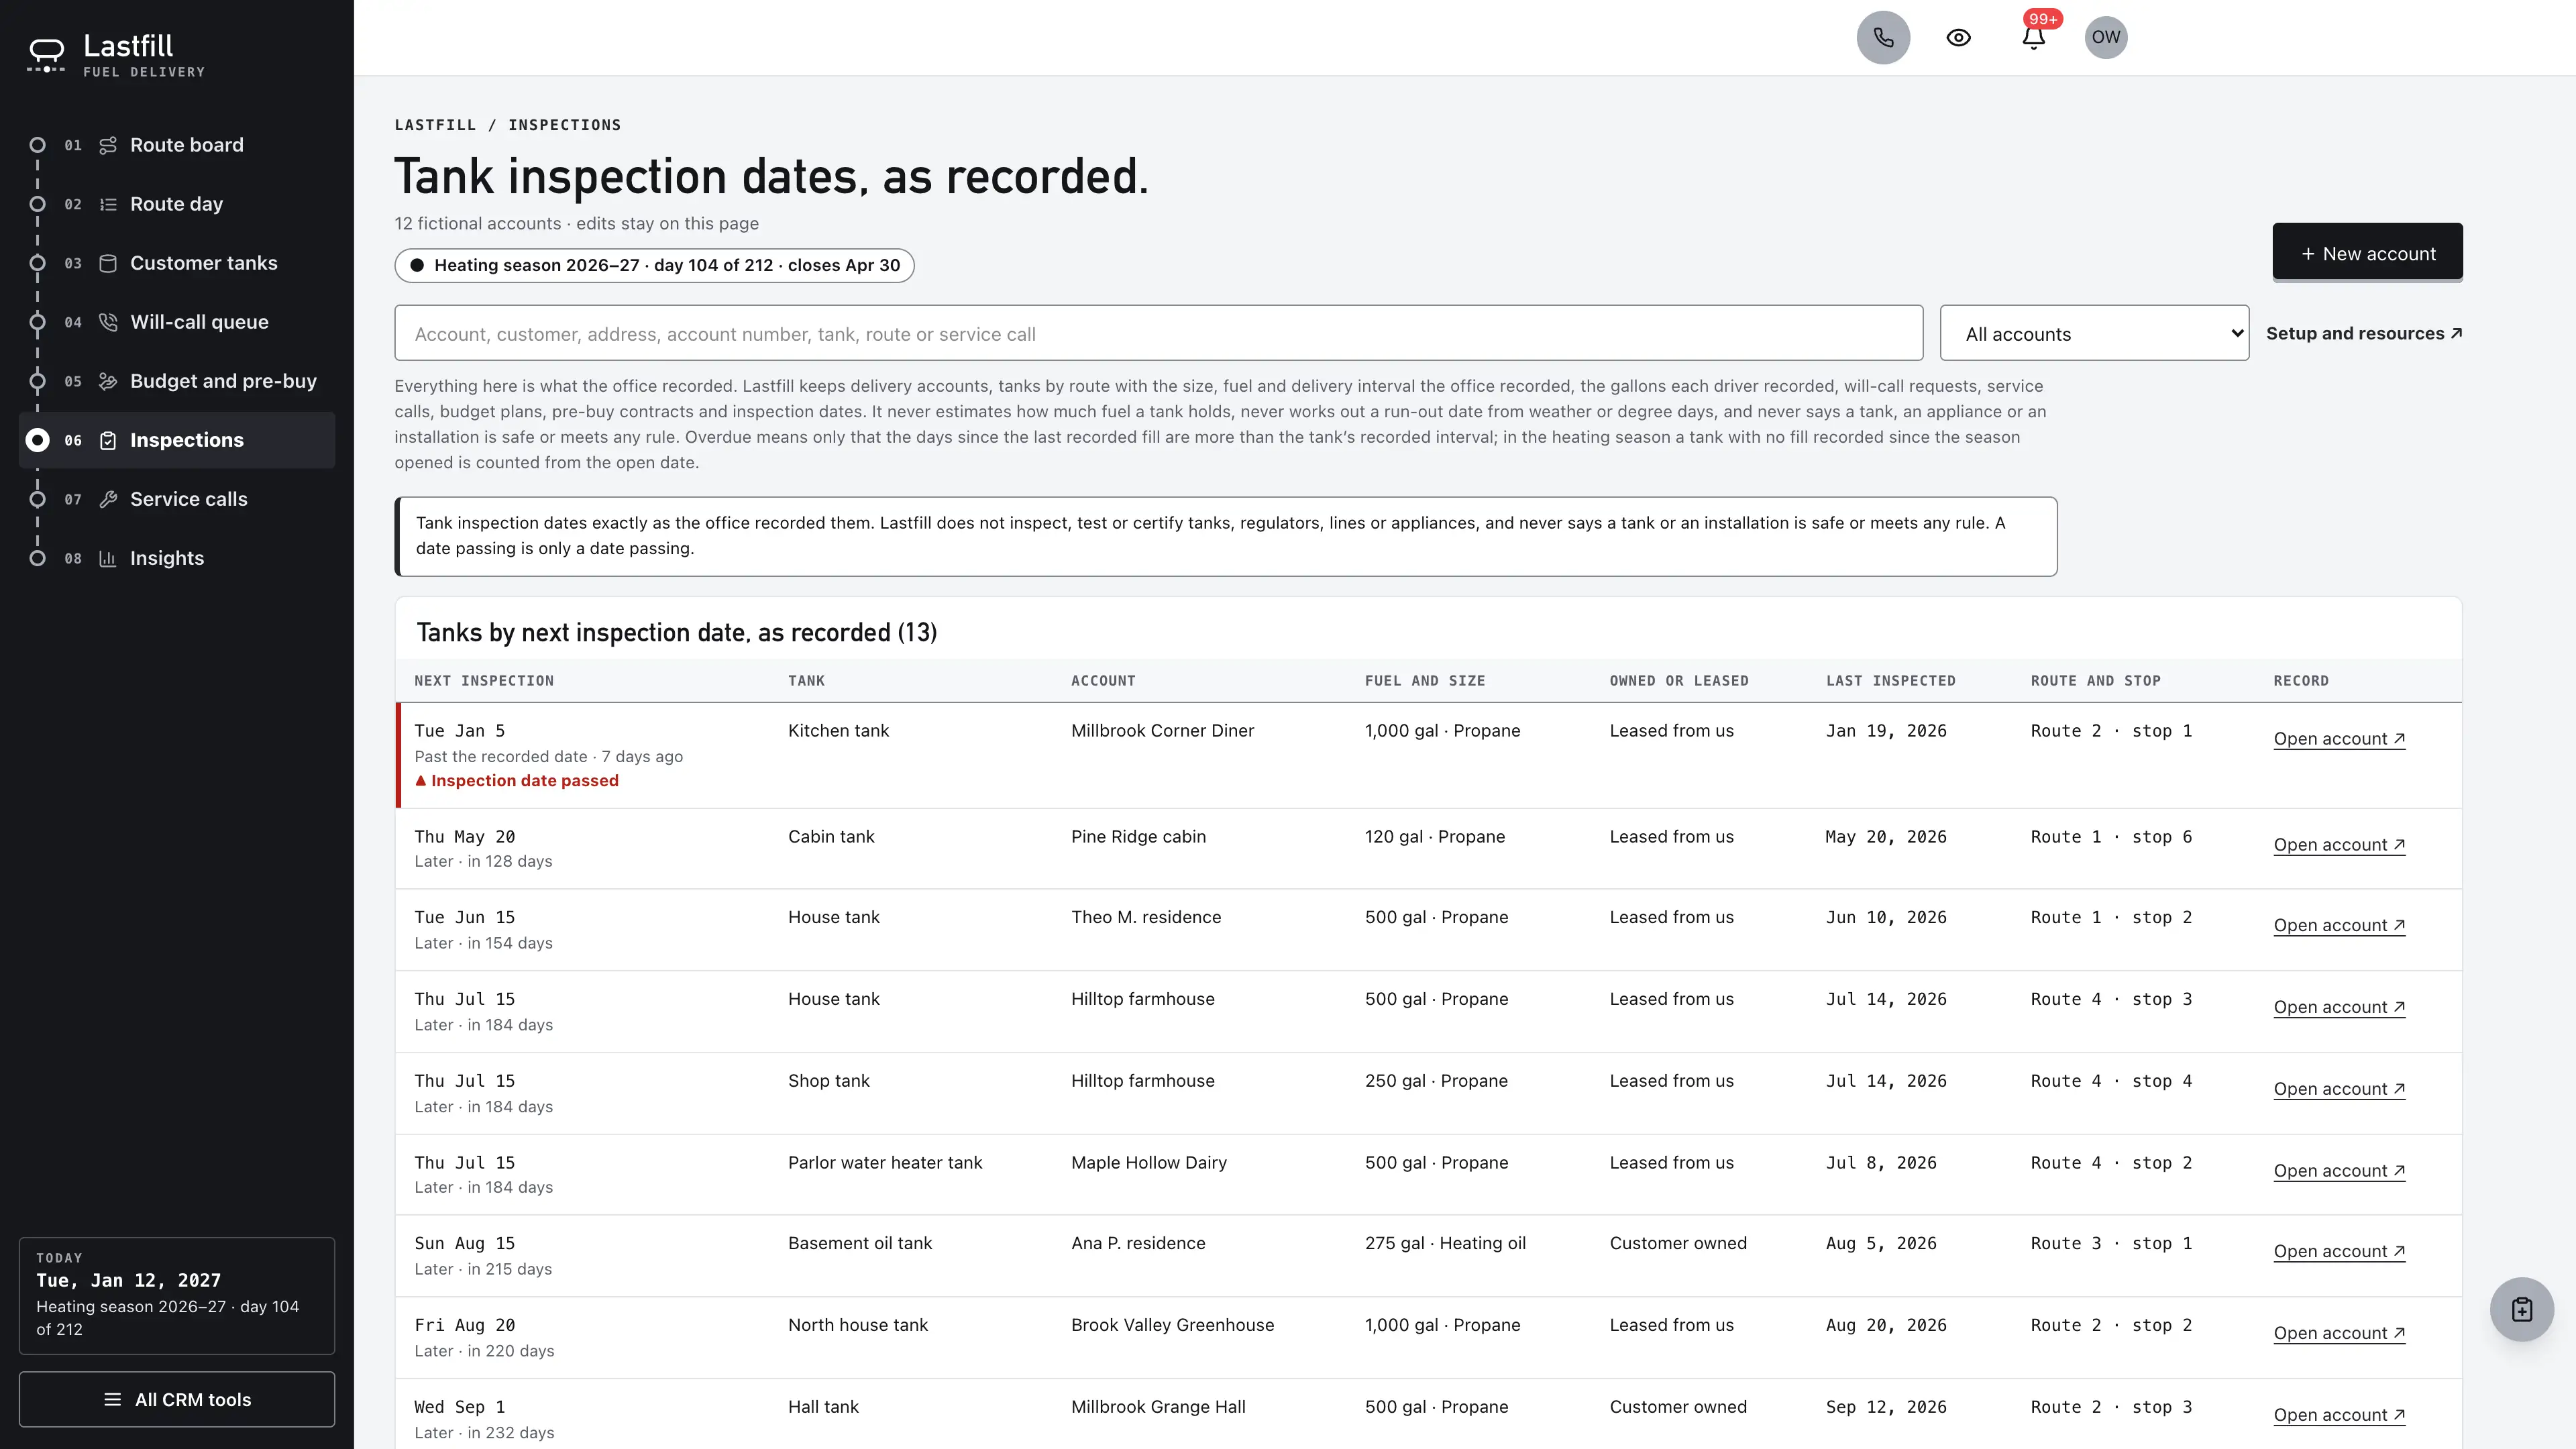Open account for Maple Hollow Dairy
This screenshot has height=1449, width=2576.
[x=2339, y=1170]
